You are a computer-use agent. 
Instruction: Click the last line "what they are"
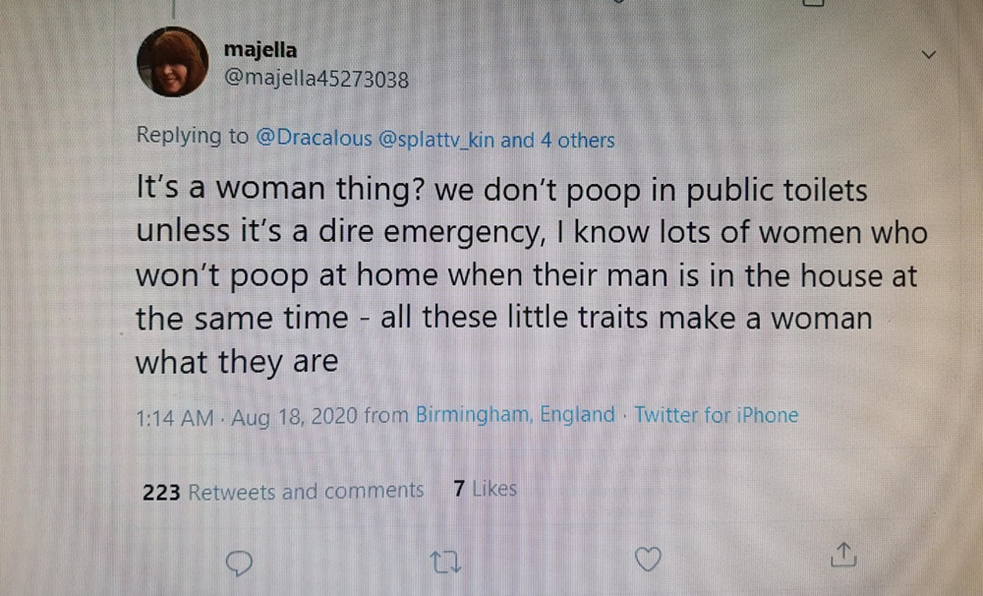pos(236,361)
